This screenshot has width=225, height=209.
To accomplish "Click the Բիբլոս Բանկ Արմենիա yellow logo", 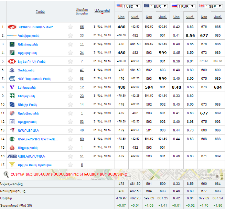I will pos(12,165).
